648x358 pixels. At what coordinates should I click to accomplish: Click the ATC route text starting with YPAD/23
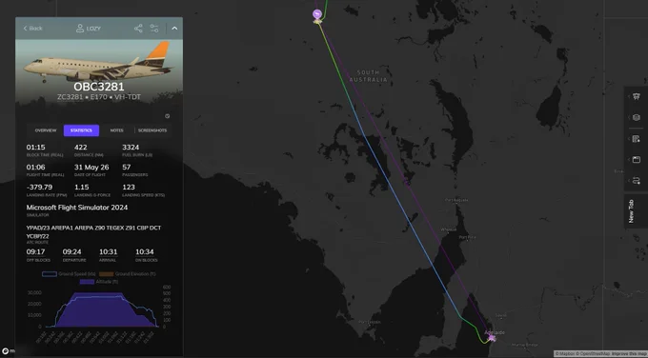pos(93,232)
